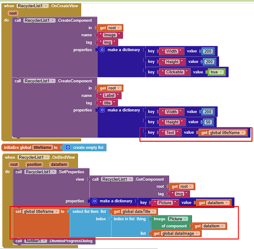Open the get global dataImage dropdown
Image resolution: width=254 pixels, height=249 pixels.
coord(197,234)
